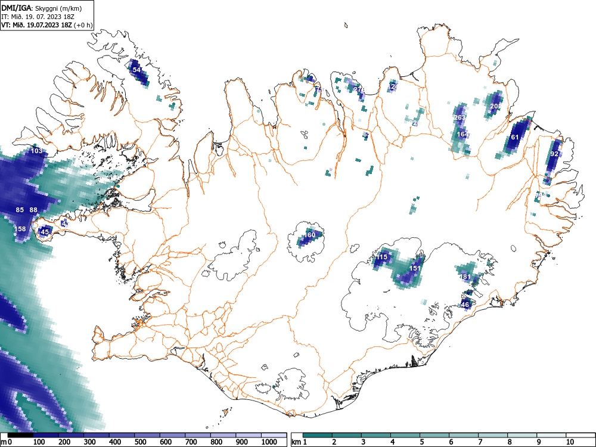Screen dimensions: 596x447
Task: Click the 115 value on northern Vatnajökull
Action: [381, 257]
